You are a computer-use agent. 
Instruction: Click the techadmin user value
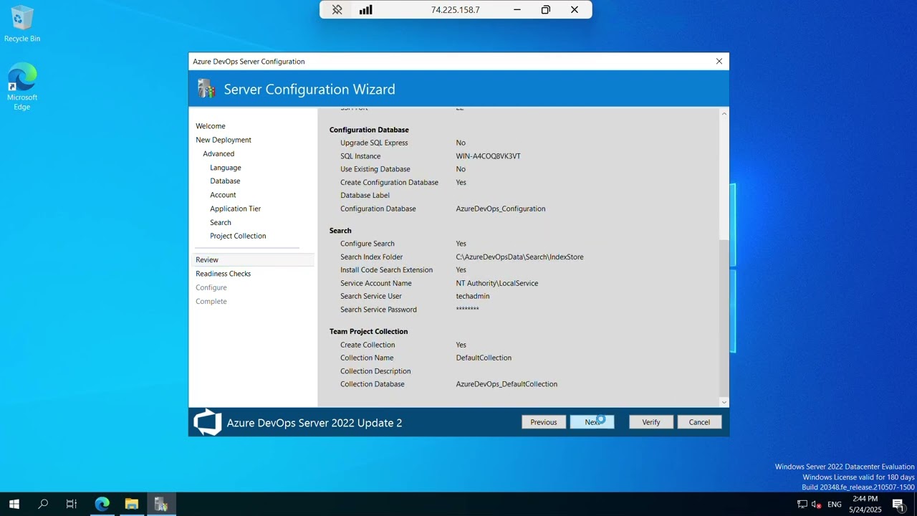pyautogui.click(x=473, y=296)
